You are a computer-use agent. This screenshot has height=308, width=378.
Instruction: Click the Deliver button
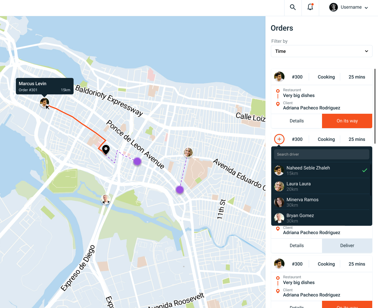coord(347,246)
